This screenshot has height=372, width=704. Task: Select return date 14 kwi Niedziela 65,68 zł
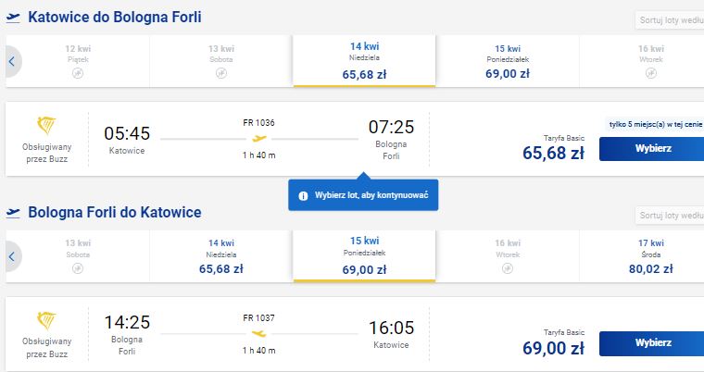(220, 256)
